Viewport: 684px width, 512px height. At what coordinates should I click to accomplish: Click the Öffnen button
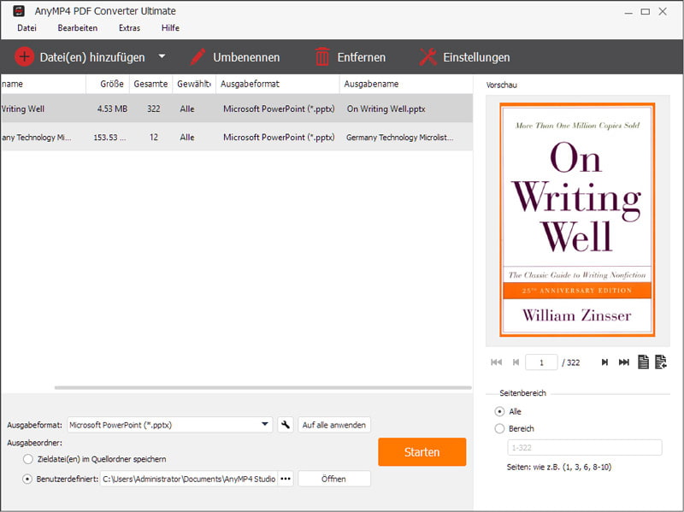pos(334,479)
